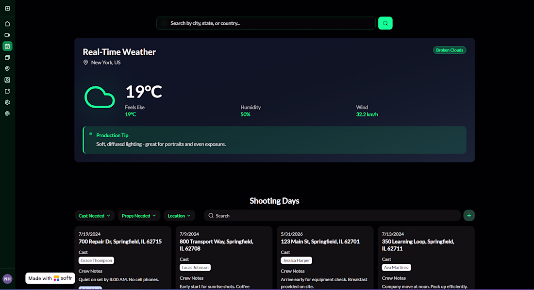The height and width of the screenshot is (290, 534).
Task: Open the Made with Softr link
Action: pos(50,278)
